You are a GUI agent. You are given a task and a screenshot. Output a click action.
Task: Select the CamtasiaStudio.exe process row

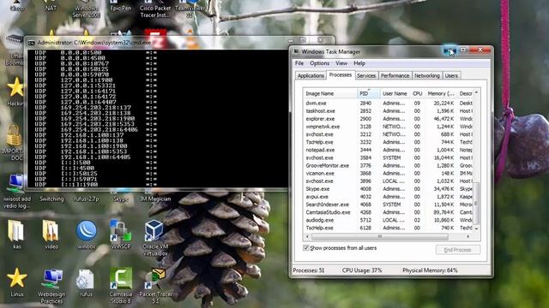pos(388,212)
